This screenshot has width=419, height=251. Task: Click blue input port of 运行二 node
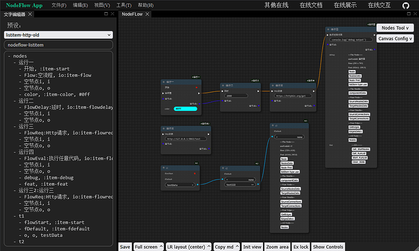222,101
